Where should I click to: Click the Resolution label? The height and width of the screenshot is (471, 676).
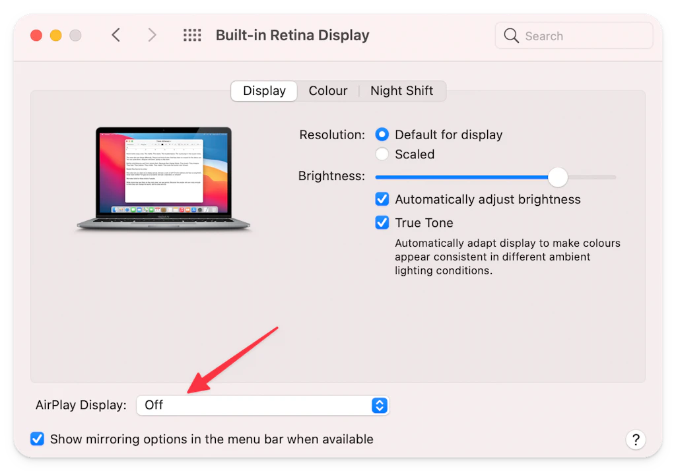pyautogui.click(x=332, y=135)
